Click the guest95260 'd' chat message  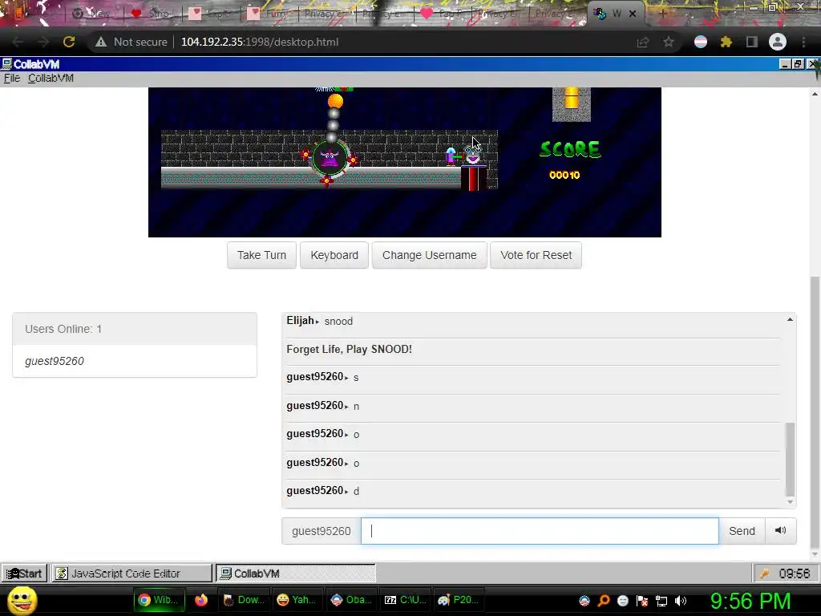(x=356, y=492)
